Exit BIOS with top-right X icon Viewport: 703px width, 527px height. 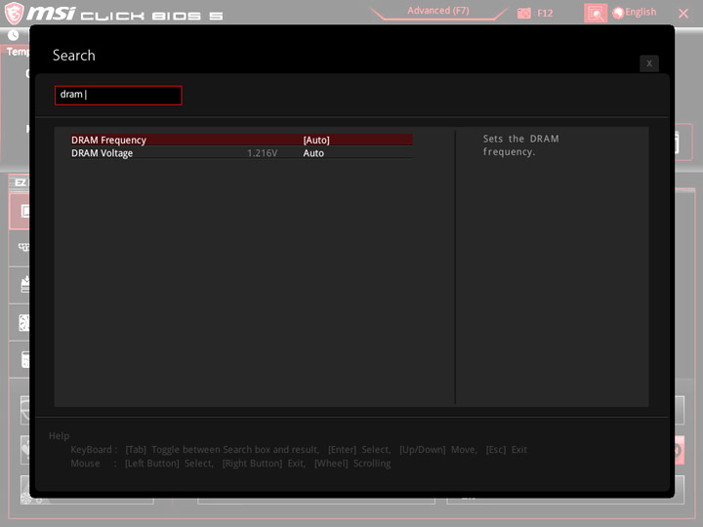(683, 14)
